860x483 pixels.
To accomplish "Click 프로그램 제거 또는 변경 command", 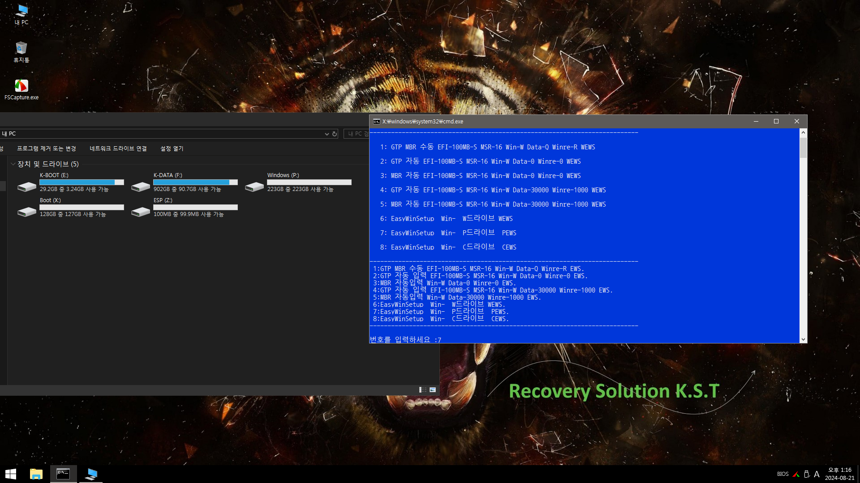I will (47, 148).
